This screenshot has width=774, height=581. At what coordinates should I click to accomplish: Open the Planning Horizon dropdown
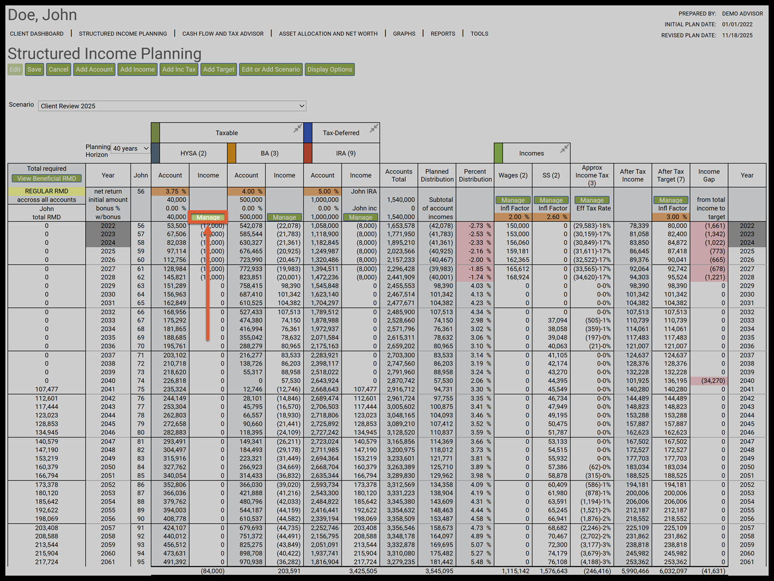click(x=131, y=149)
